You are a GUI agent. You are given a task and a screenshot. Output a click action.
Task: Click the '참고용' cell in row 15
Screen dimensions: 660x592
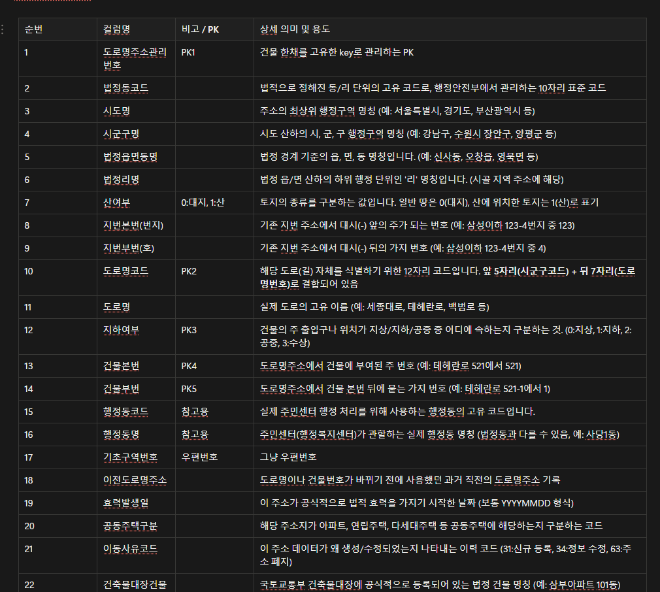coord(214,412)
